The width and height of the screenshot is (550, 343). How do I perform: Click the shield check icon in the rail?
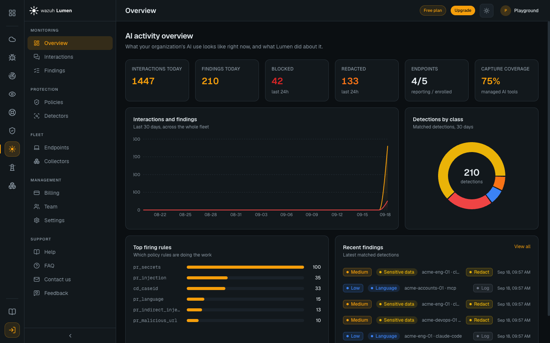12,131
